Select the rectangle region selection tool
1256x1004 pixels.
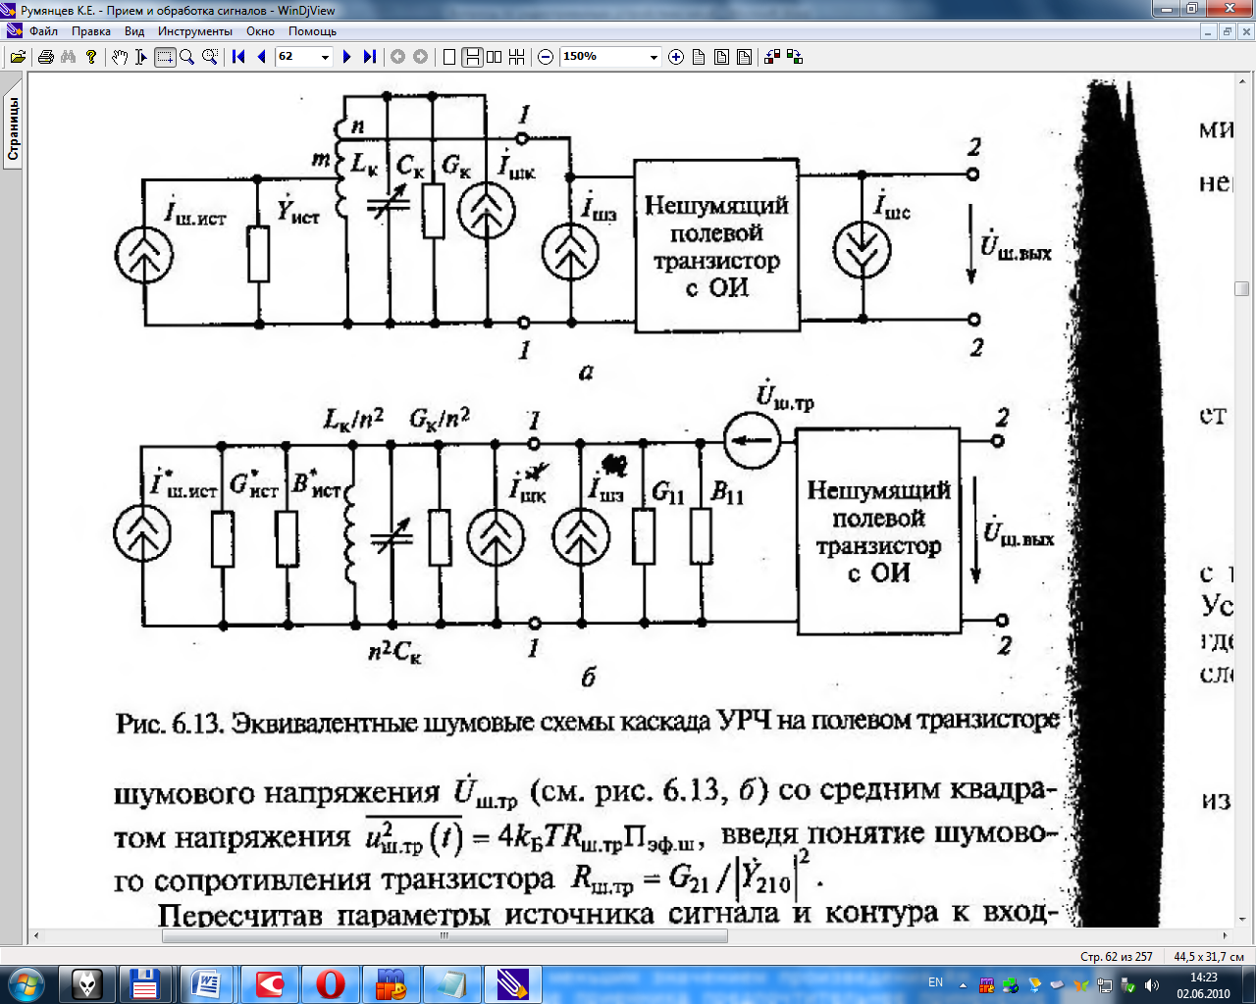pos(164,57)
